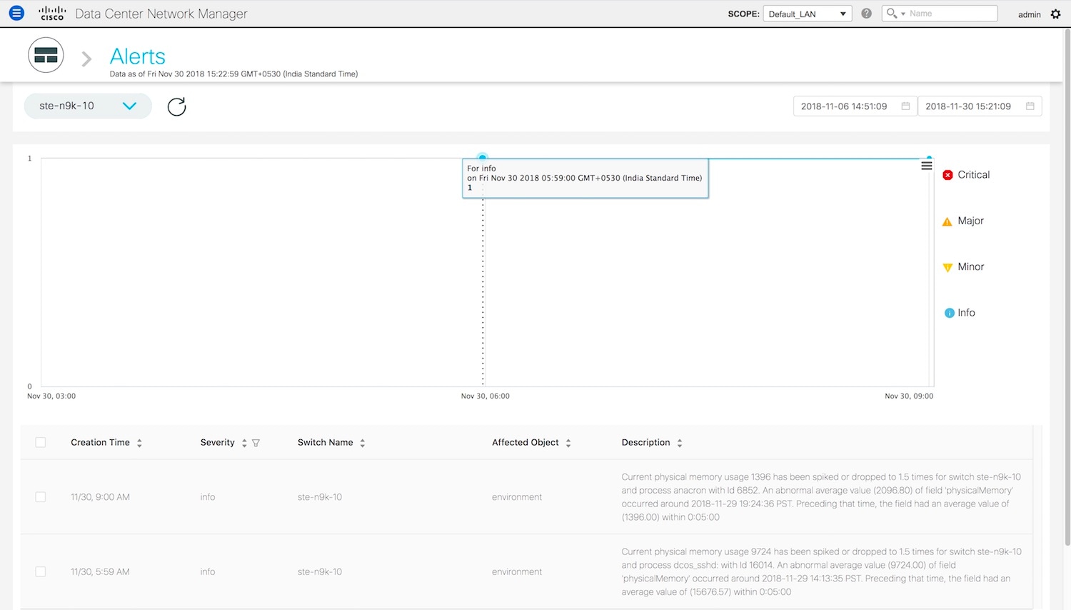
Task: Click the Alerts page title
Action: click(x=138, y=56)
